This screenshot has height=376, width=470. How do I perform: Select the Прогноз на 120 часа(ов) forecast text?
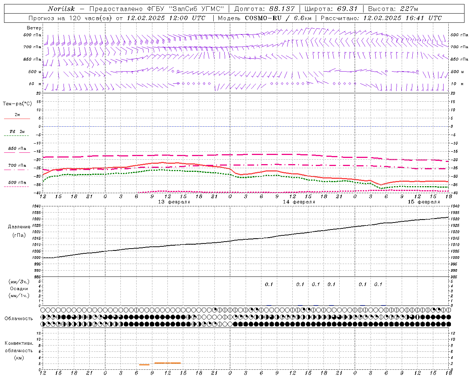[x=70, y=18]
